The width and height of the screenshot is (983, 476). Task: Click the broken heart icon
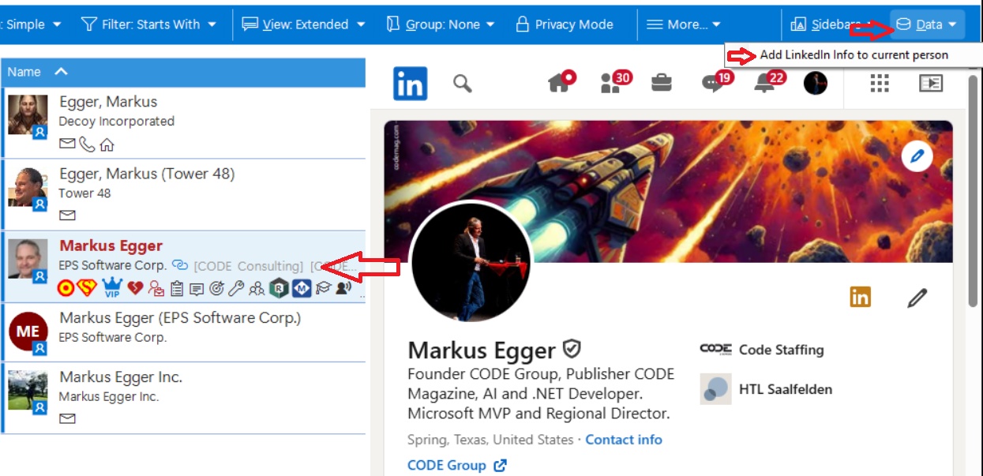135,288
